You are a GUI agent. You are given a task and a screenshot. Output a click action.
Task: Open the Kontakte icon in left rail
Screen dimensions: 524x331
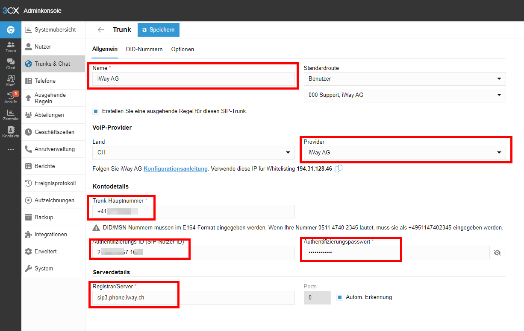point(11,132)
